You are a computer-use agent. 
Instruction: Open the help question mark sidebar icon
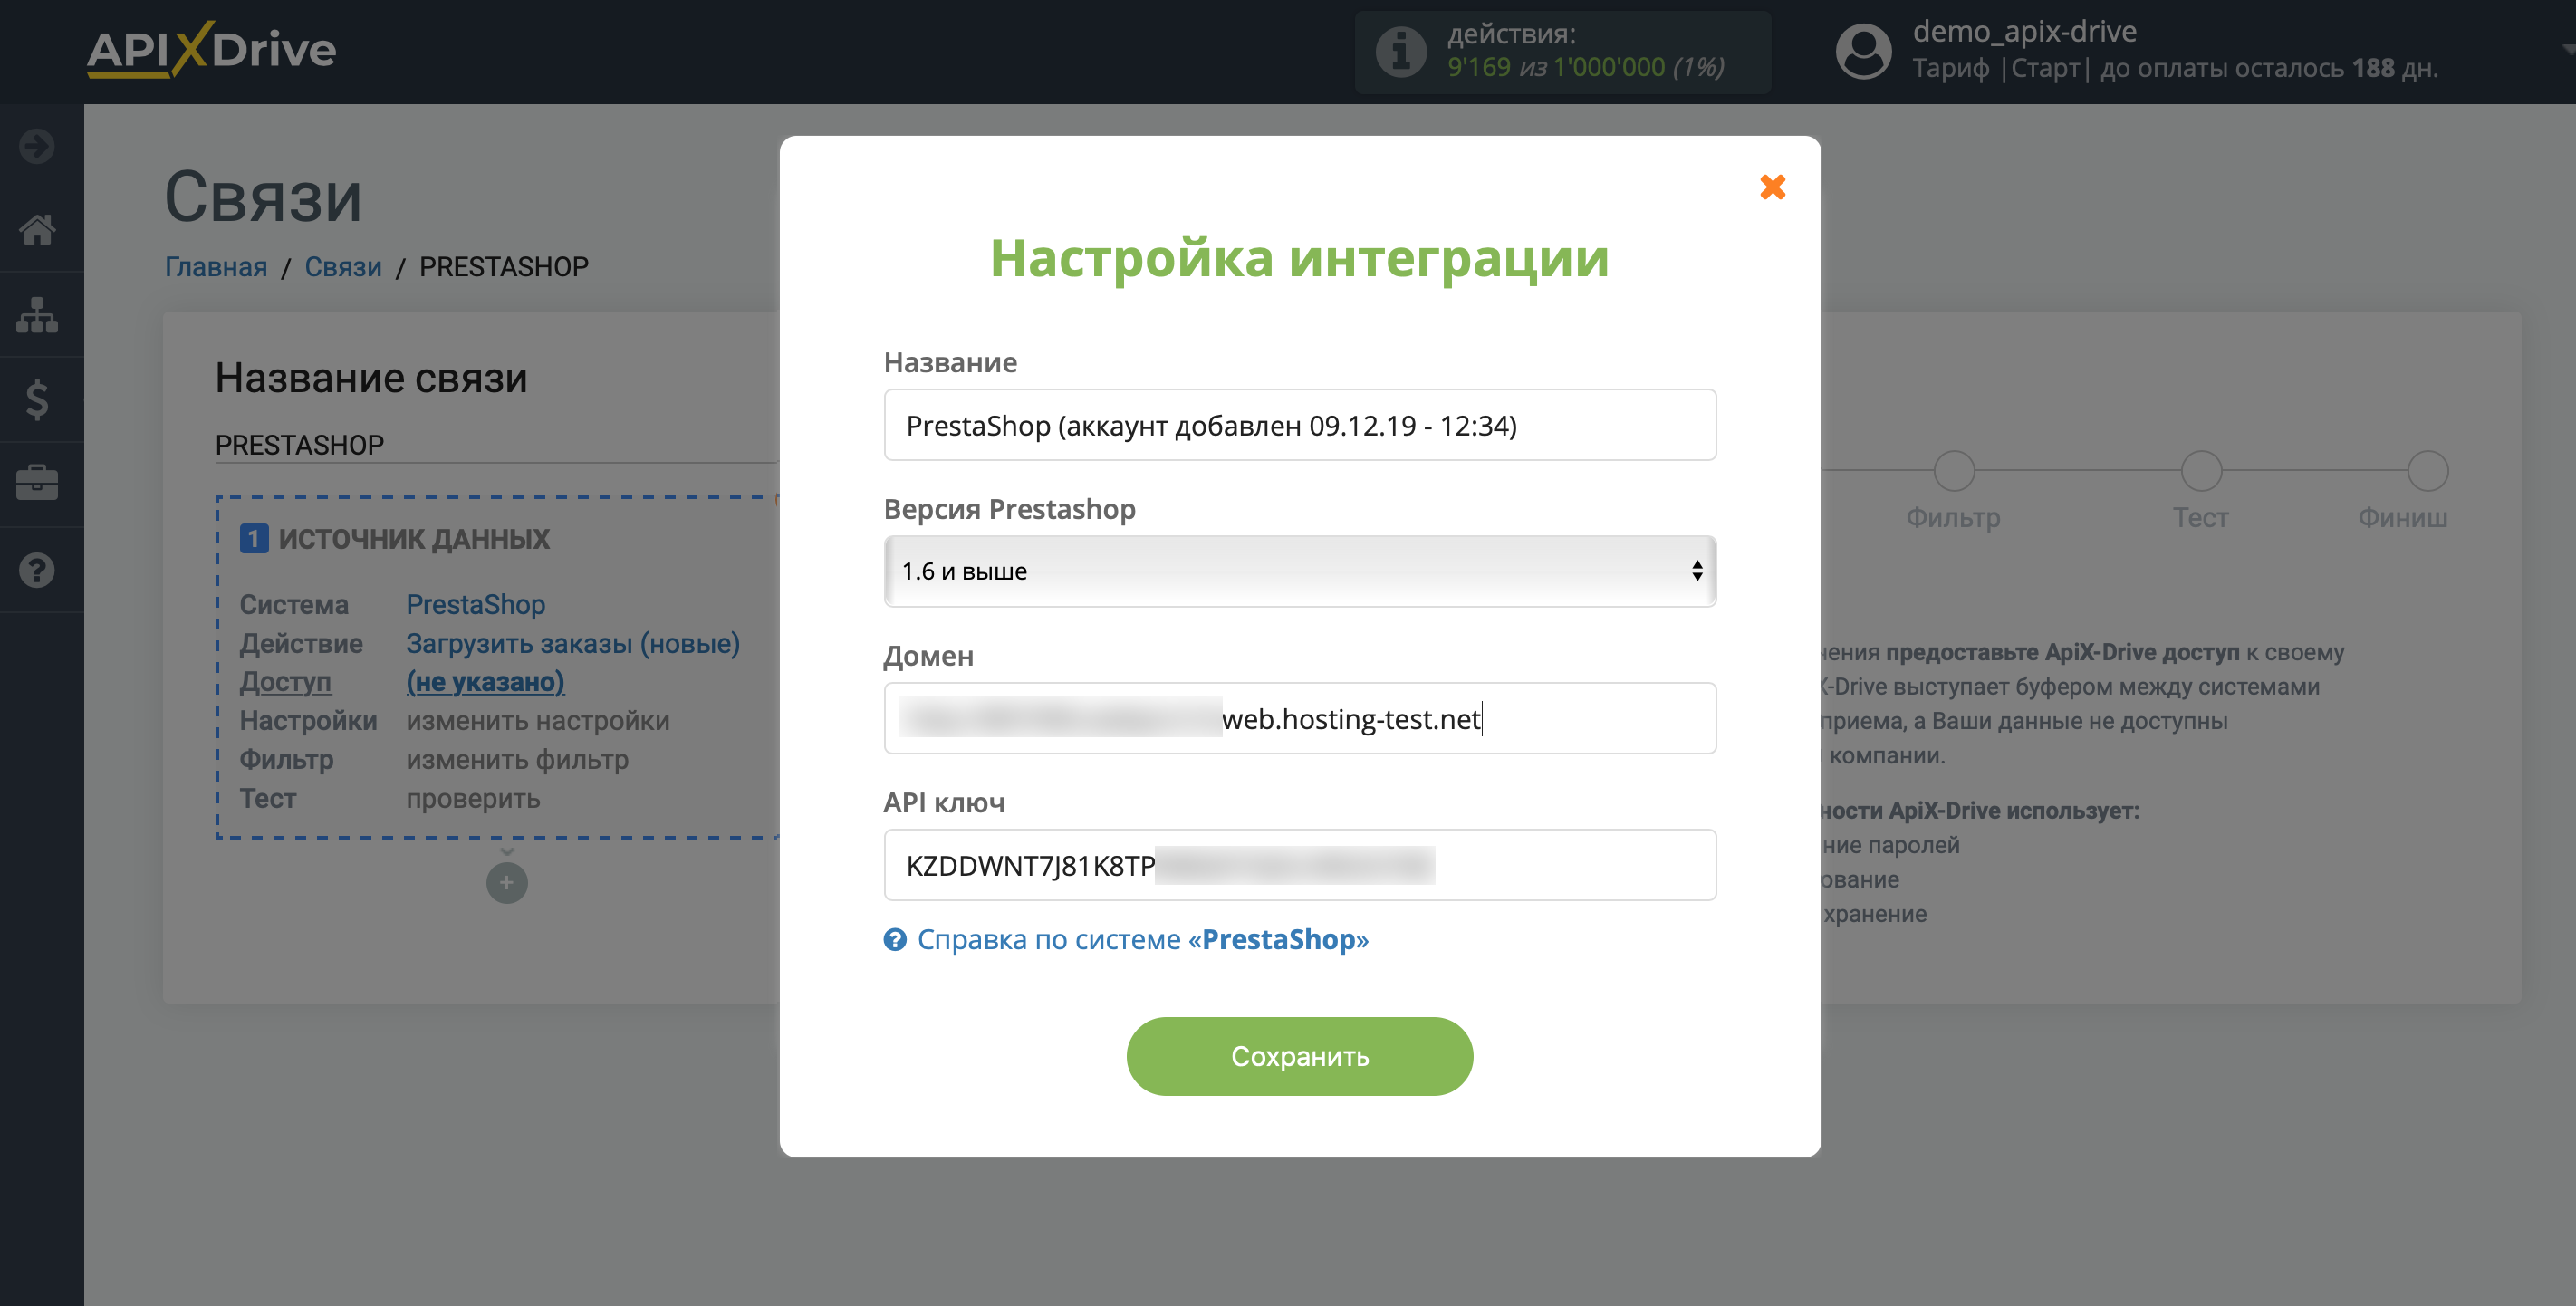coord(37,570)
